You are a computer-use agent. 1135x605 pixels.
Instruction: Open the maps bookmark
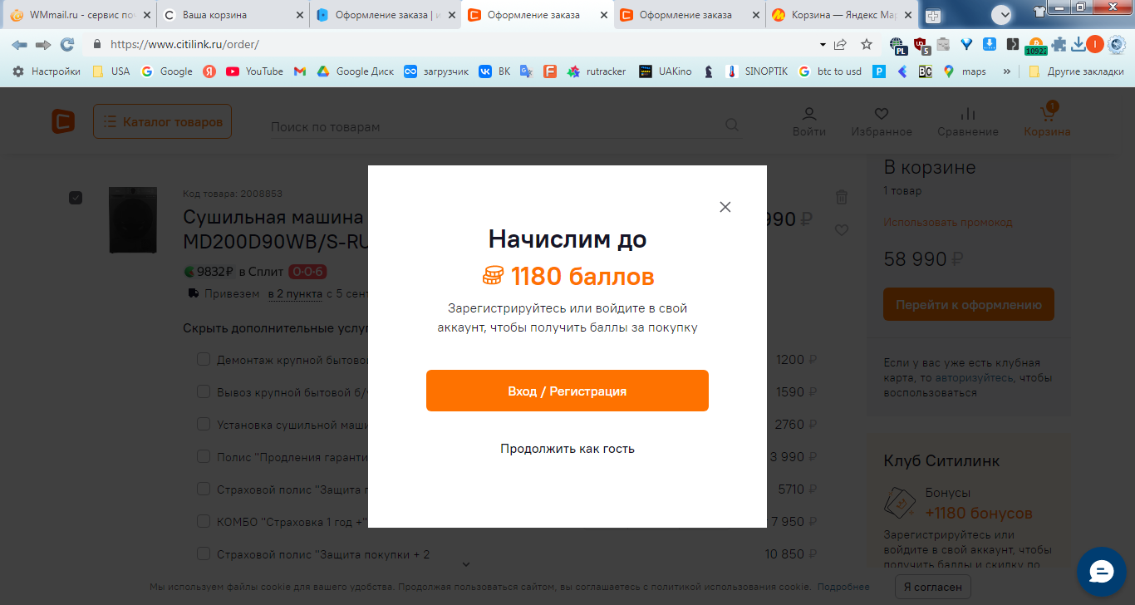tap(965, 71)
